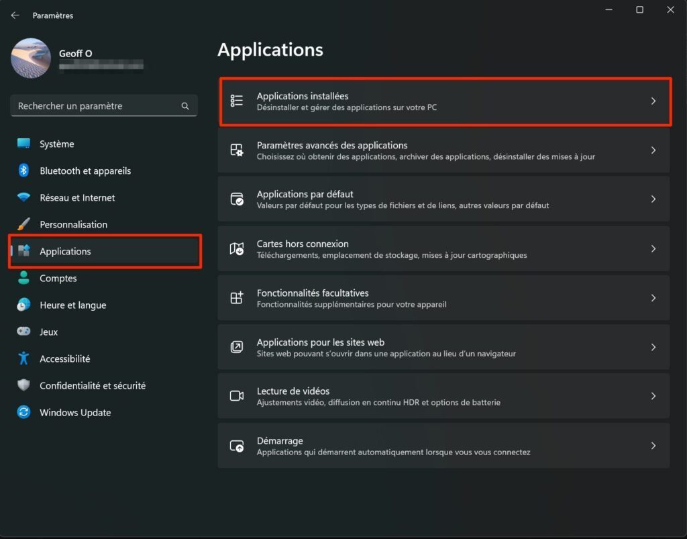
Task: Open Applications par défaut settings
Action: click(x=444, y=199)
